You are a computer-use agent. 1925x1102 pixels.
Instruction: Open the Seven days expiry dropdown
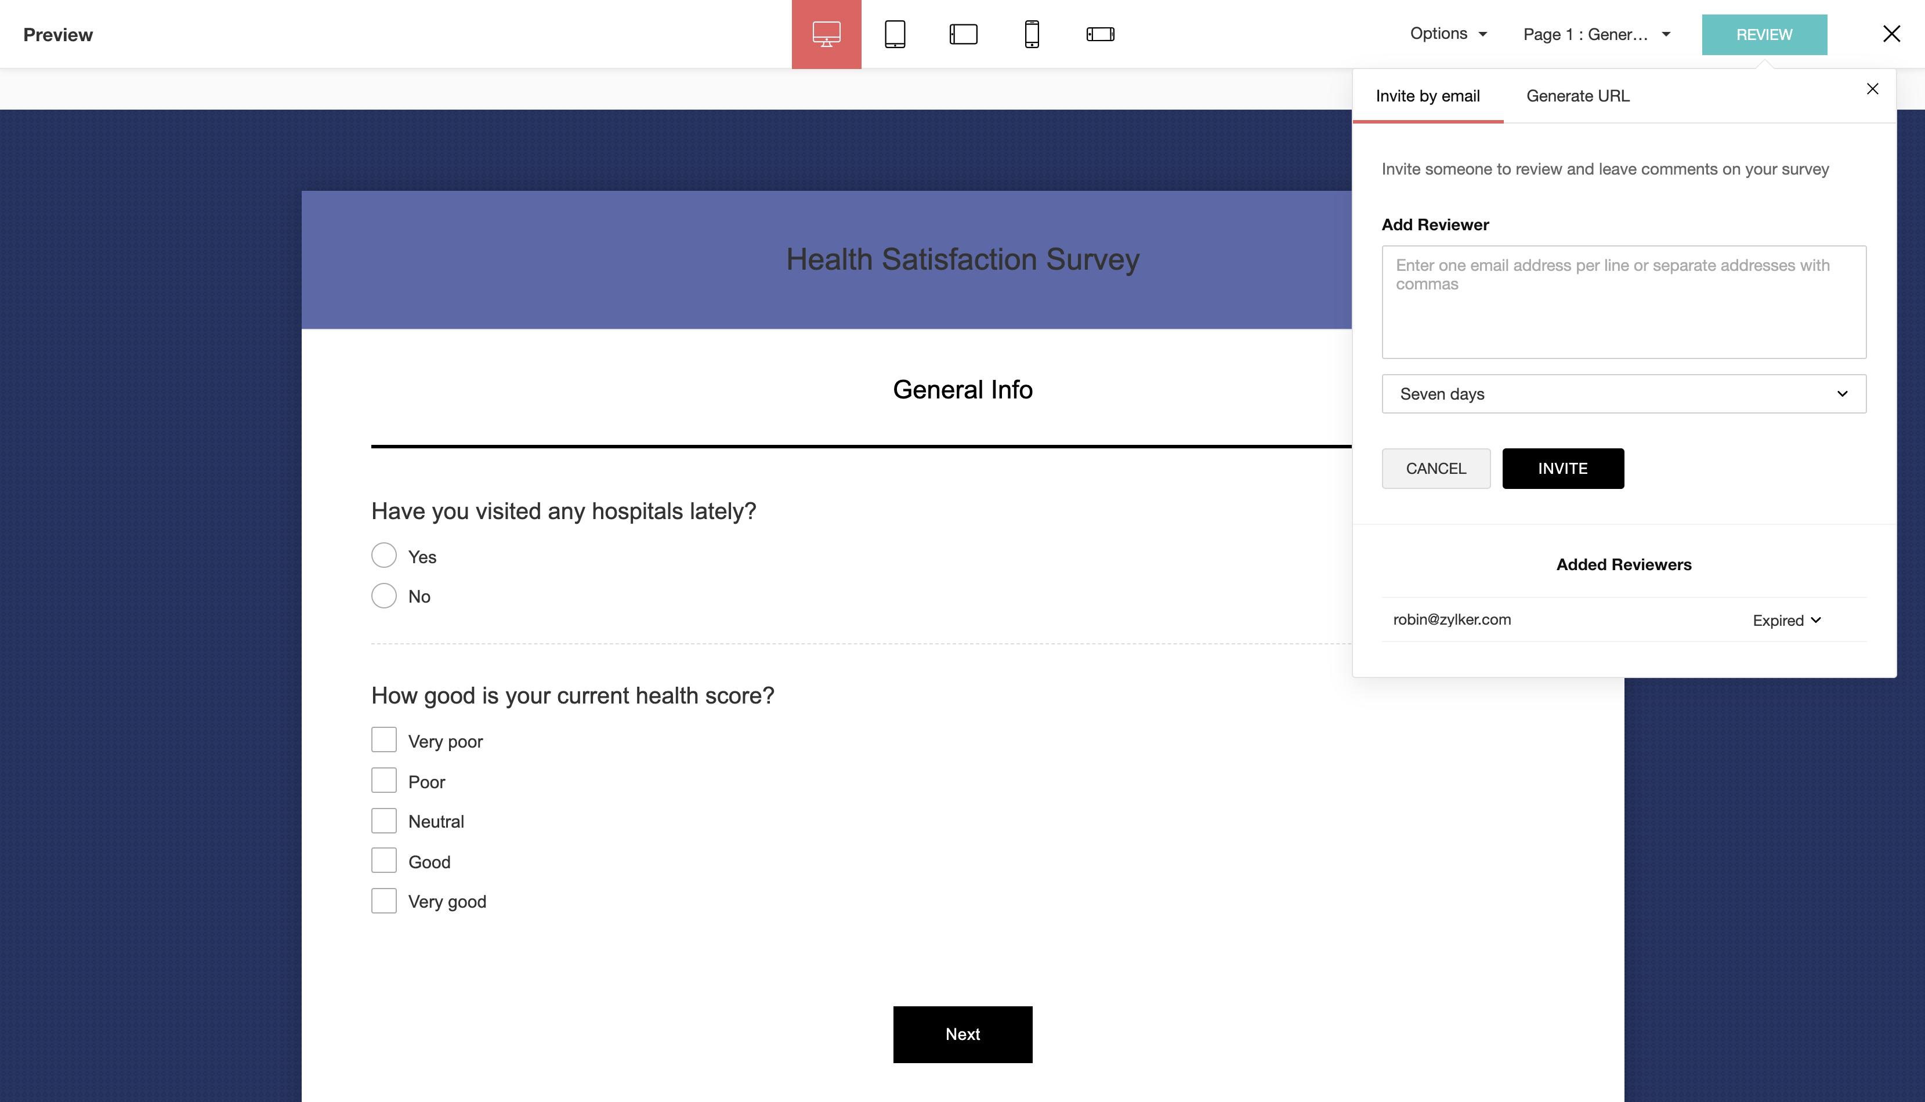[1623, 394]
